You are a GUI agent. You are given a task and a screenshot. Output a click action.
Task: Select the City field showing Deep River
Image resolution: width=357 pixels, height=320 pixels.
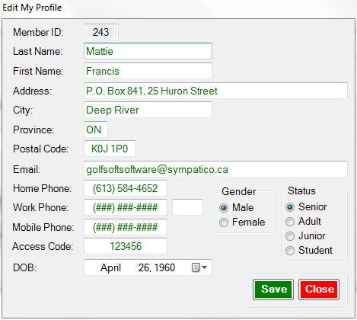pyautogui.click(x=148, y=110)
